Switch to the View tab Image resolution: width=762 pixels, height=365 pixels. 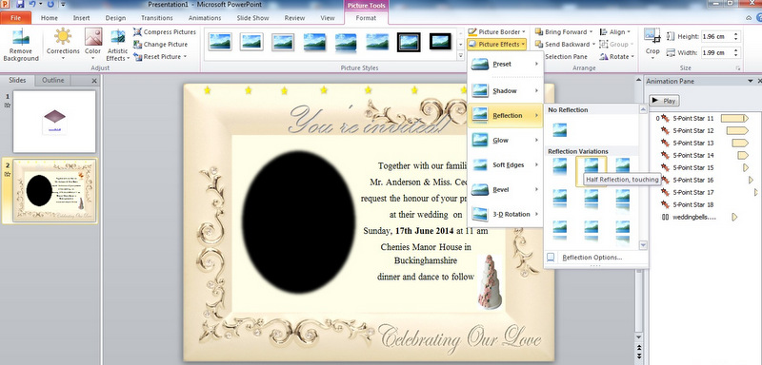(328, 18)
